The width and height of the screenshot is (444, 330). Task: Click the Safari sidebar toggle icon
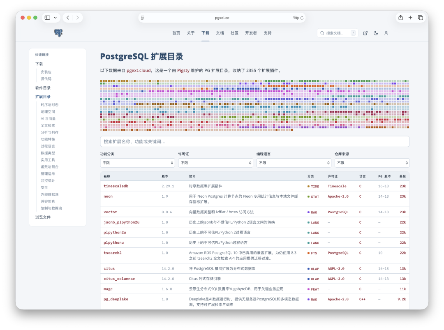48,18
